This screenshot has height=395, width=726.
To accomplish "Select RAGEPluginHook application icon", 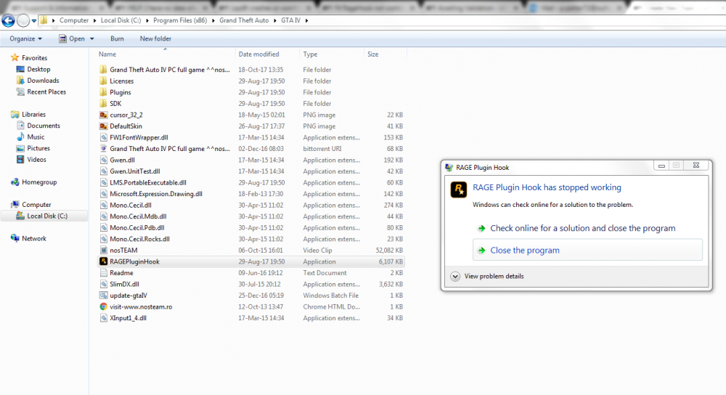I will point(103,261).
